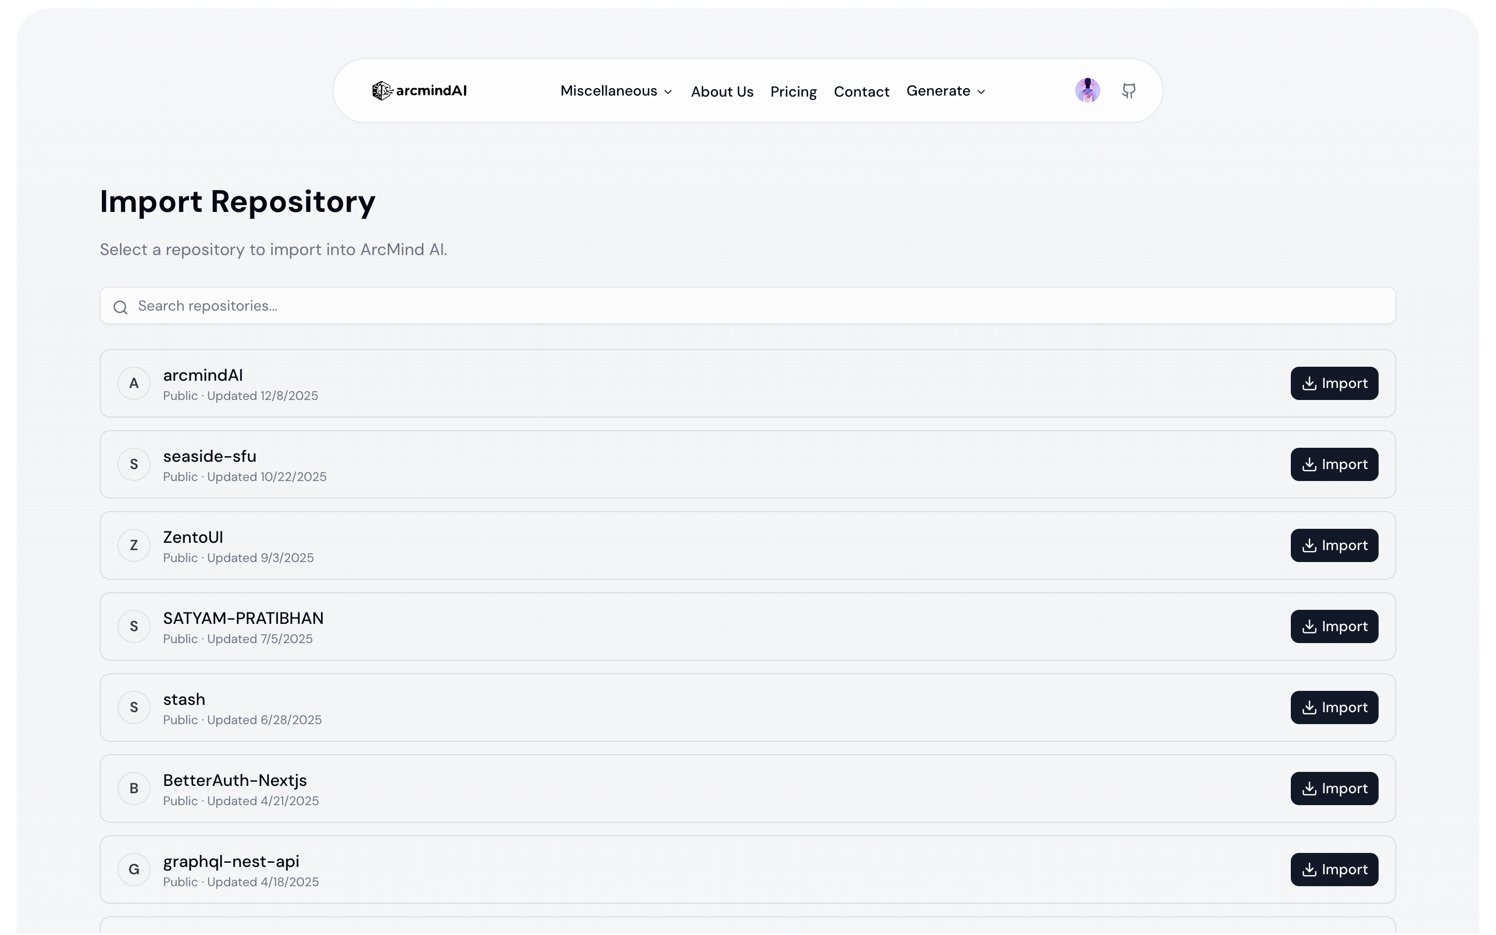Image resolution: width=1496 pixels, height=935 pixels.
Task: Click the letter avatar for graphql-nest-api
Action: pyautogui.click(x=134, y=869)
